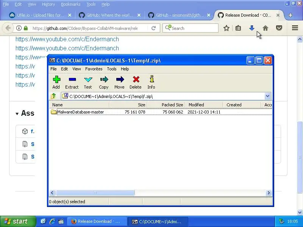The height and width of the screenshot is (227, 303).
Task: Open 7-Zip address path dropdown
Action: [x=267, y=96]
